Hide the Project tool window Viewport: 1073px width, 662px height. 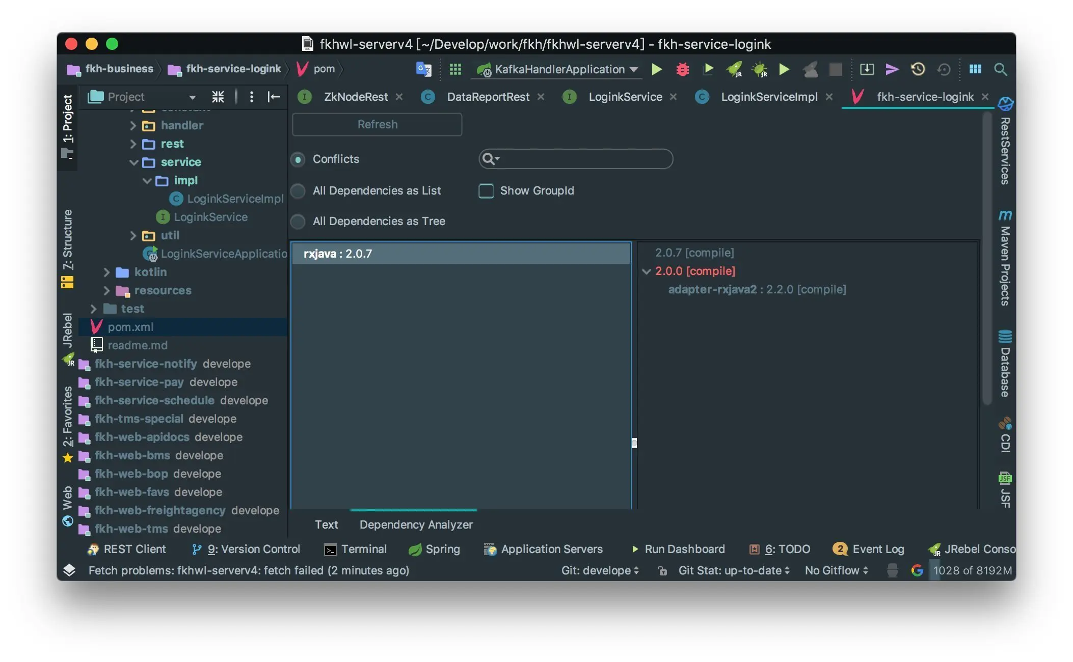click(x=274, y=97)
